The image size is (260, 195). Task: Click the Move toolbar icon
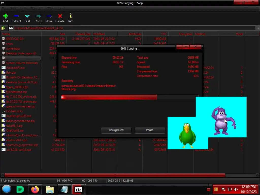point(49,16)
